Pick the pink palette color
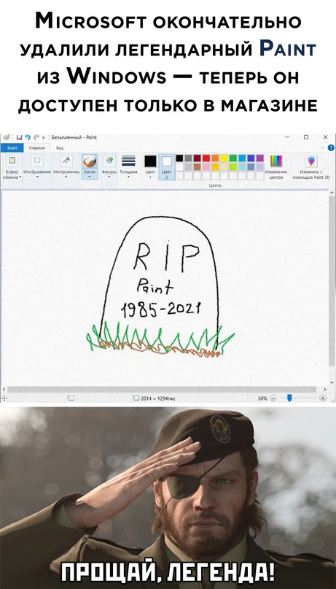Screen dimensions: 336x589 tap(206, 167)
